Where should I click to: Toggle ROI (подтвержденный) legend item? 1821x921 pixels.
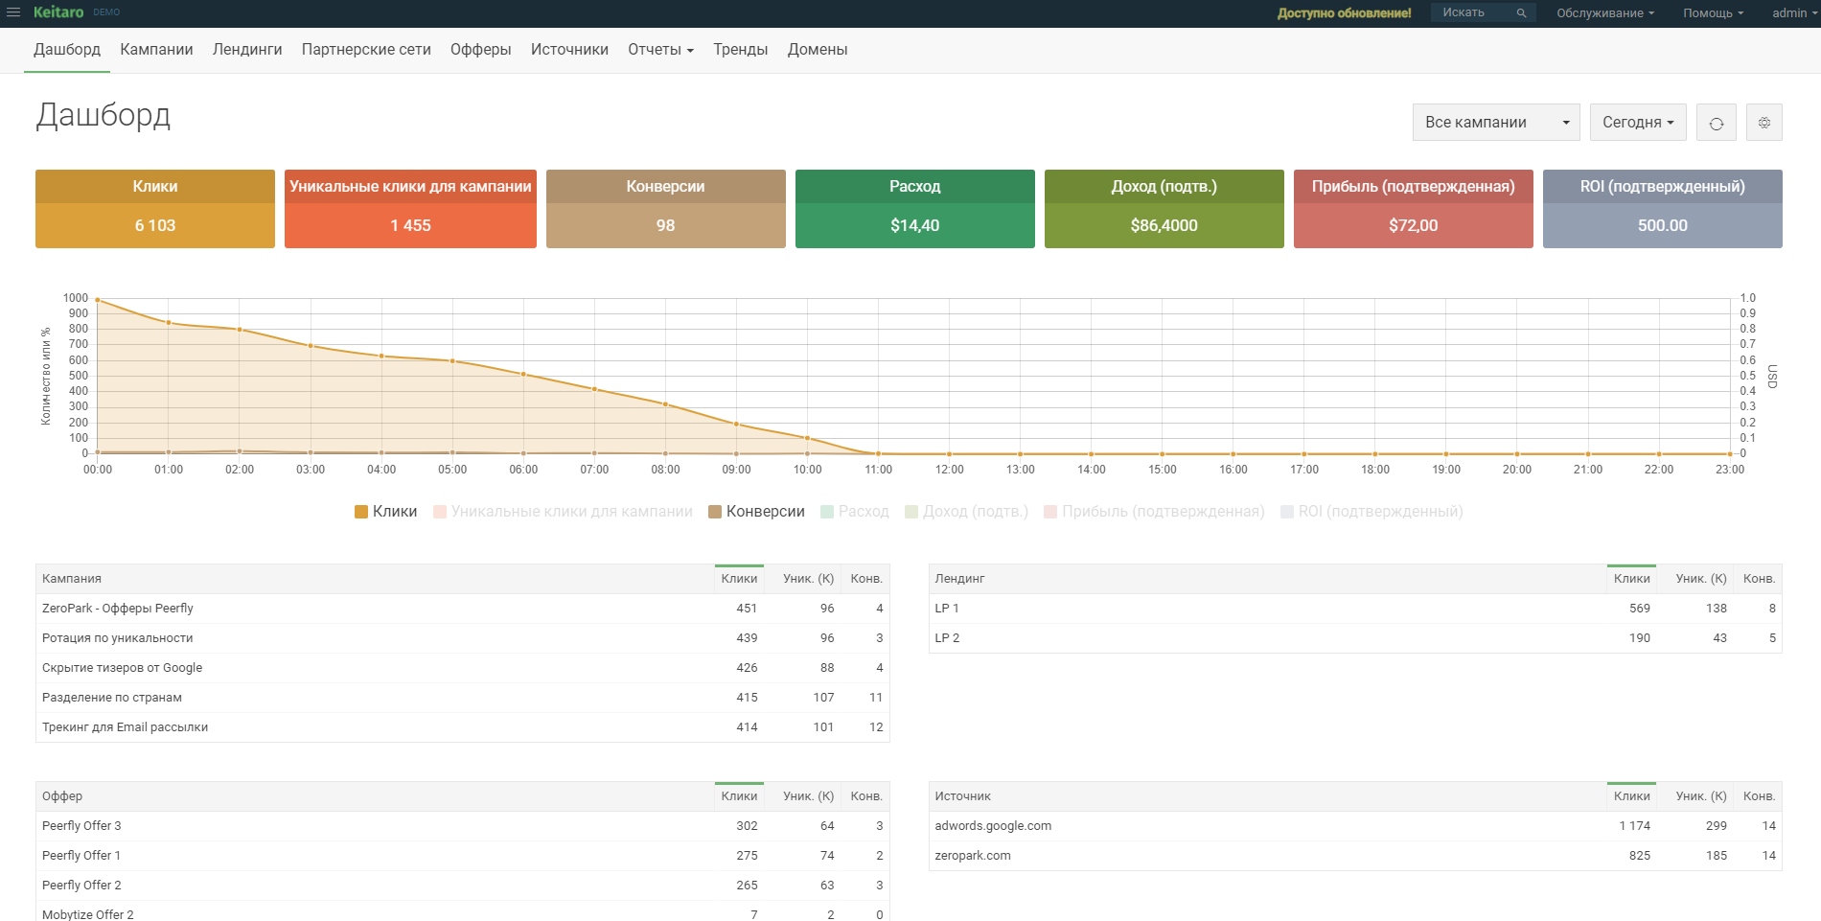(x=1372, y=512)
